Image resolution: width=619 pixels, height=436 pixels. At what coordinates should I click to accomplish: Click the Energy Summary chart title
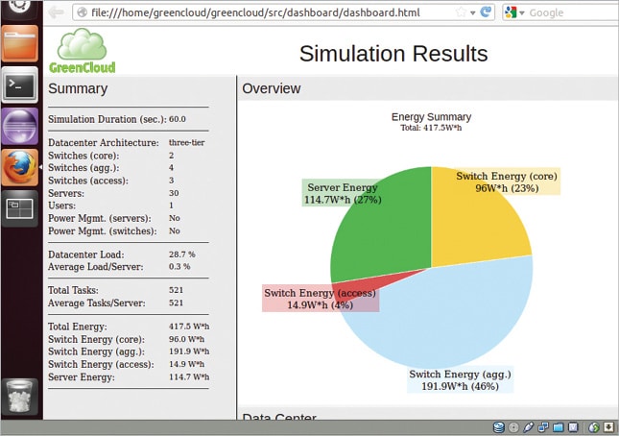(x=431, y=117)
